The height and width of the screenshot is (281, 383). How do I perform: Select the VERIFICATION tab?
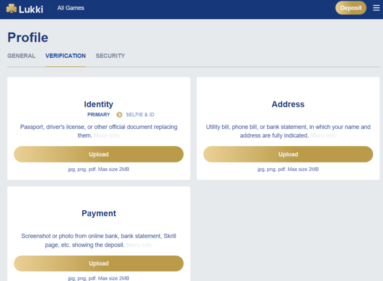[65, 56]
